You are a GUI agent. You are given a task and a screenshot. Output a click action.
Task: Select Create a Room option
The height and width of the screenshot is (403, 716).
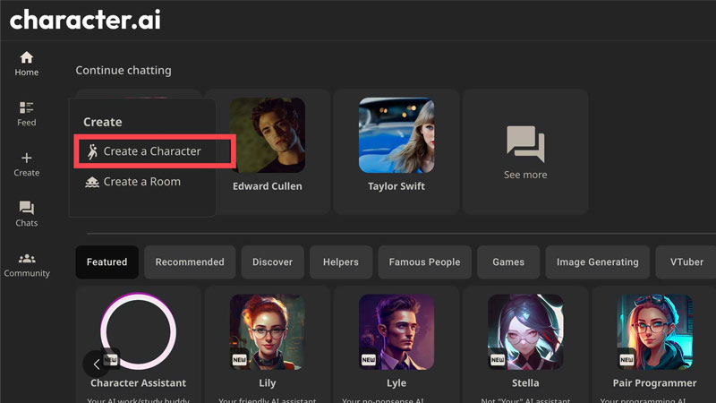132,182
